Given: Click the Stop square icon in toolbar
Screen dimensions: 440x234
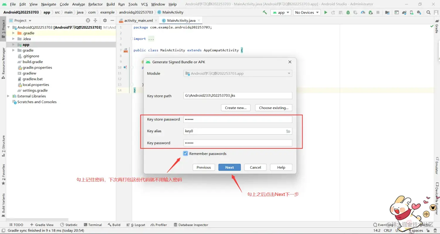Looking at the screenshot, I should point(378,12).
